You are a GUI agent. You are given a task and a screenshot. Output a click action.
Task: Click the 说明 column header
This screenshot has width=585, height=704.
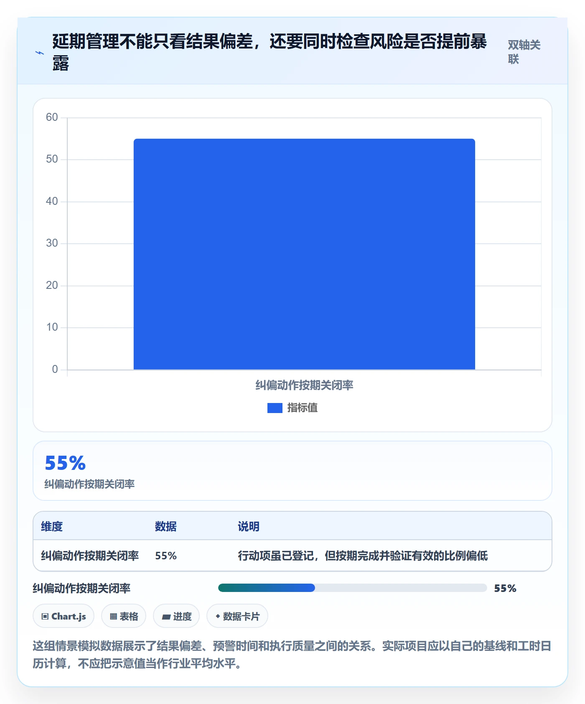pos(249,526)
